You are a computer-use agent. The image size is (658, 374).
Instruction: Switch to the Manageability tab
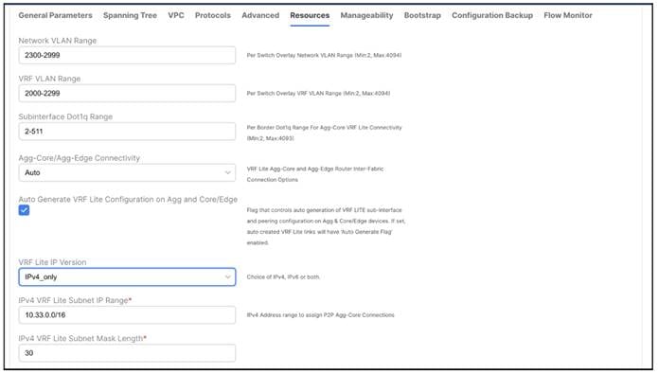[366, 15]
